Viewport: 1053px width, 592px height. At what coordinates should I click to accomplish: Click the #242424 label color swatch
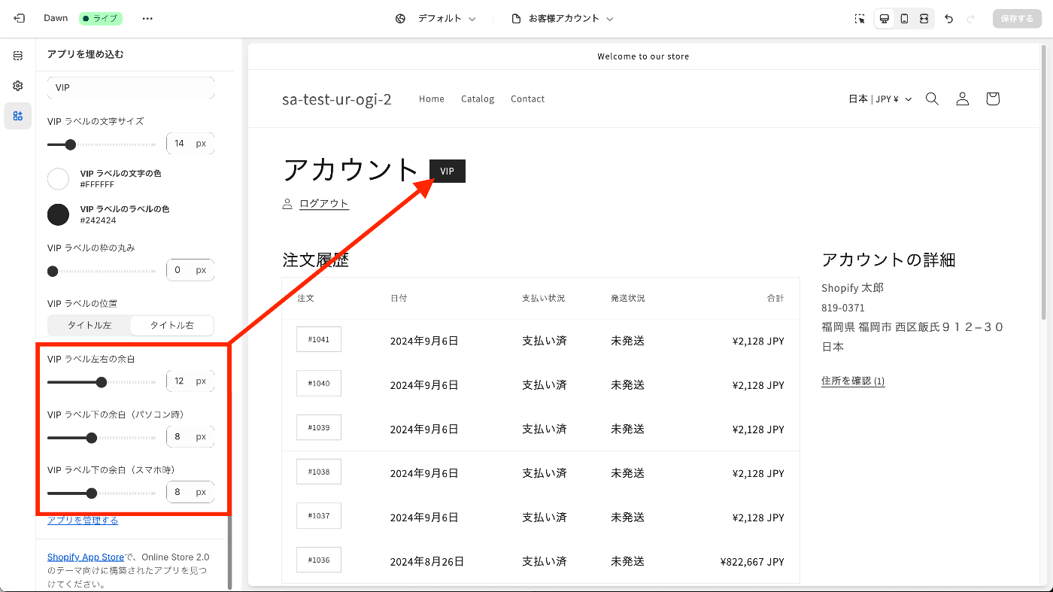tap(58, 214)
